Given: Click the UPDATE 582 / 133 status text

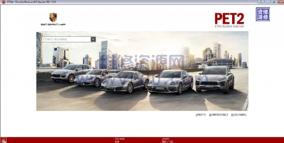Looking at the screenshot, I should tap(167, 140).
